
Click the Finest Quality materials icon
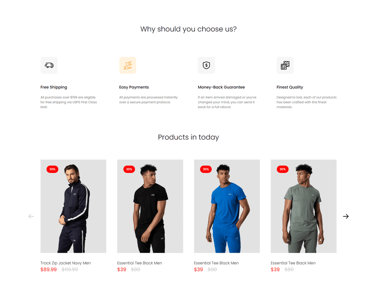pos(285,65)
